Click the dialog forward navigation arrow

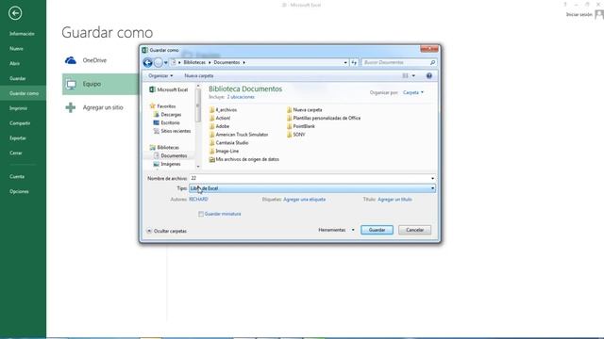[x=158, y=62]
